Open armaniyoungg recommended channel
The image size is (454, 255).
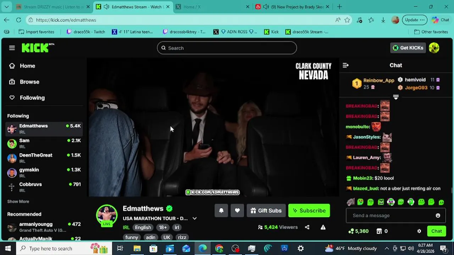tap(44, 227)
